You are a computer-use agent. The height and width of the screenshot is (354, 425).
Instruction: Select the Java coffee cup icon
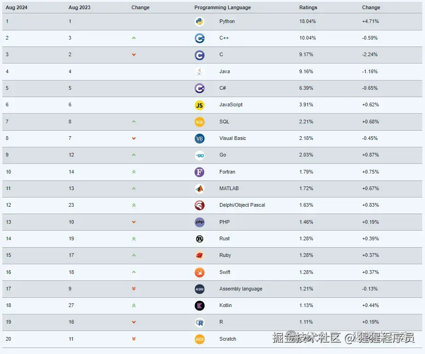pyautogui.click(x=200, y=72)
